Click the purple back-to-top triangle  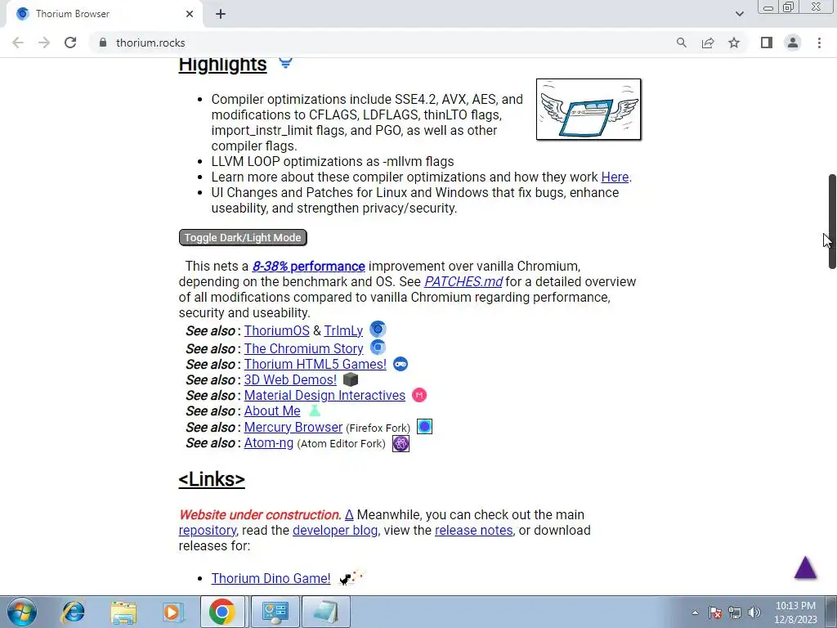[x=805, y=567]
